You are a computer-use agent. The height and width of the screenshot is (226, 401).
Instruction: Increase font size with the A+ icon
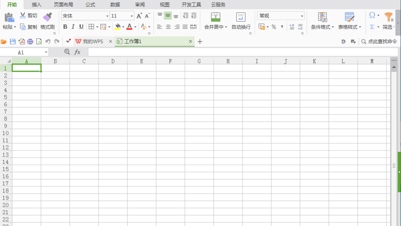tap(139, 16)
